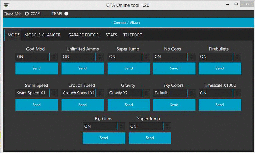Click the Crouch Speed up arrow
Image resolution: width=255 pixels, height=153 pixels.
click(100, 91)
